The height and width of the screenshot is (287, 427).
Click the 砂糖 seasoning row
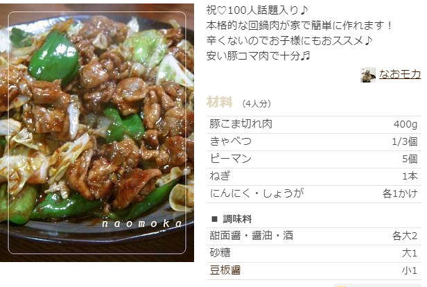coord(314,254)
